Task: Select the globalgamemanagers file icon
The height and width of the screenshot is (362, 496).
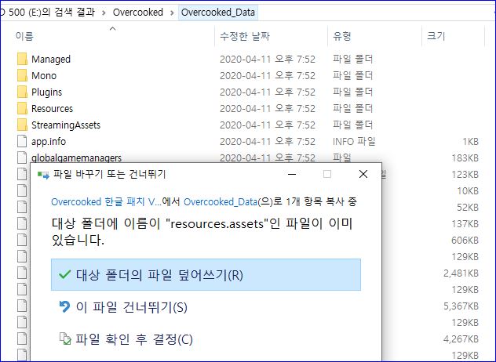Action: (22, 157)
